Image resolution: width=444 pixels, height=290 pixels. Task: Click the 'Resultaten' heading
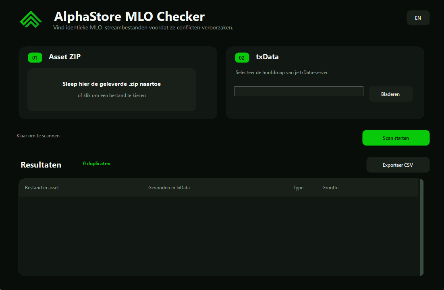(x=41, y=165)
